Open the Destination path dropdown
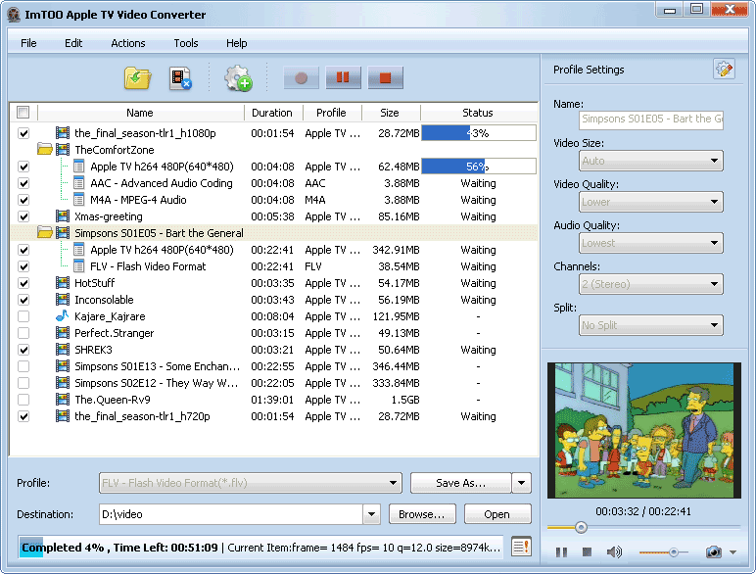 [371, 514]
